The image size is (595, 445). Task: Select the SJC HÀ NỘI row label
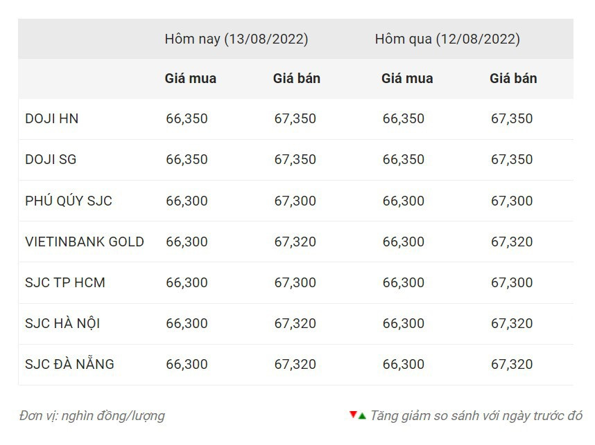tap(62, 323)
